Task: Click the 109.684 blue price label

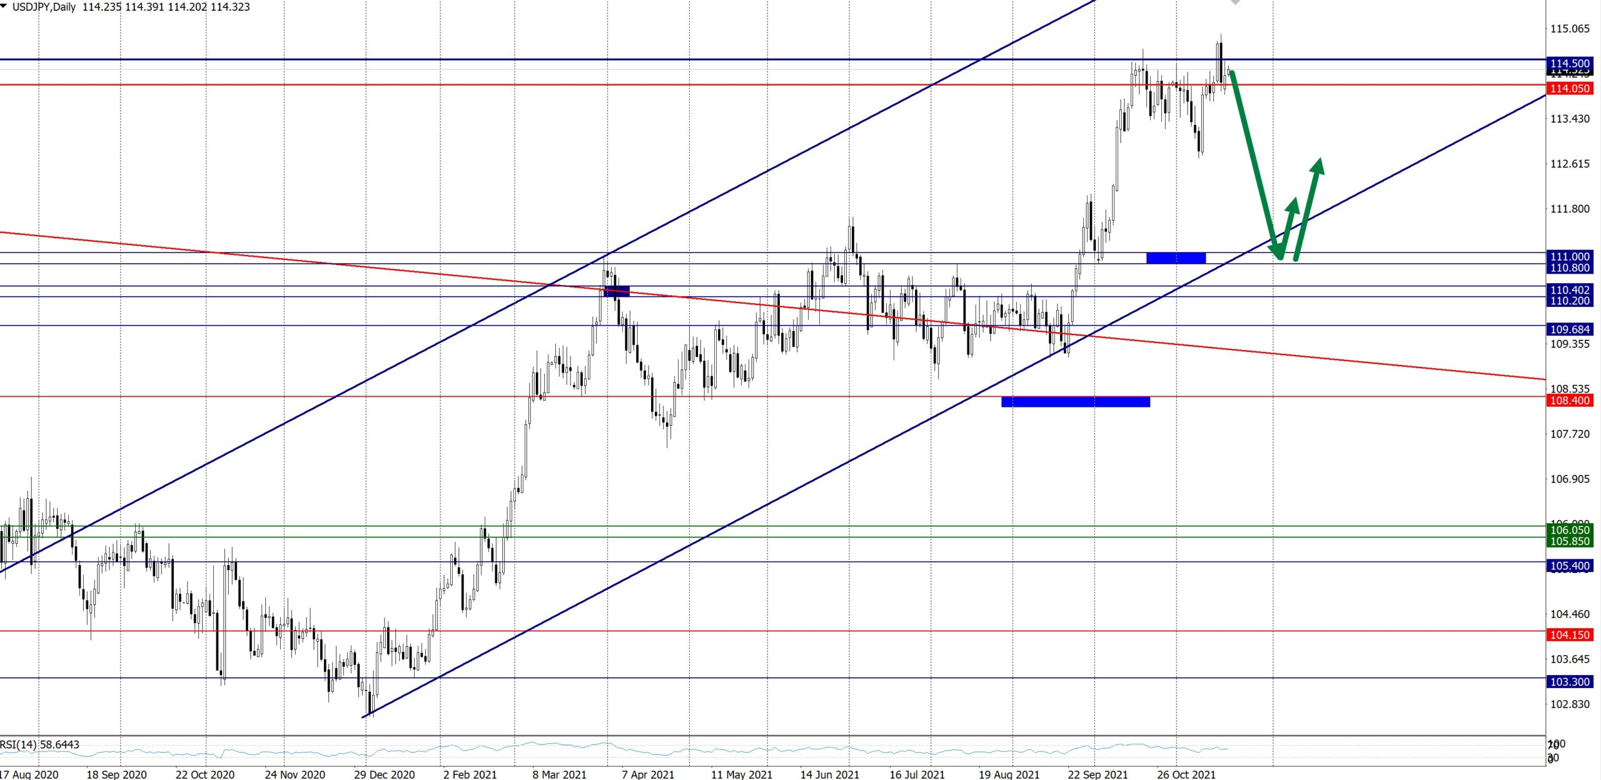Action: 1569,329
